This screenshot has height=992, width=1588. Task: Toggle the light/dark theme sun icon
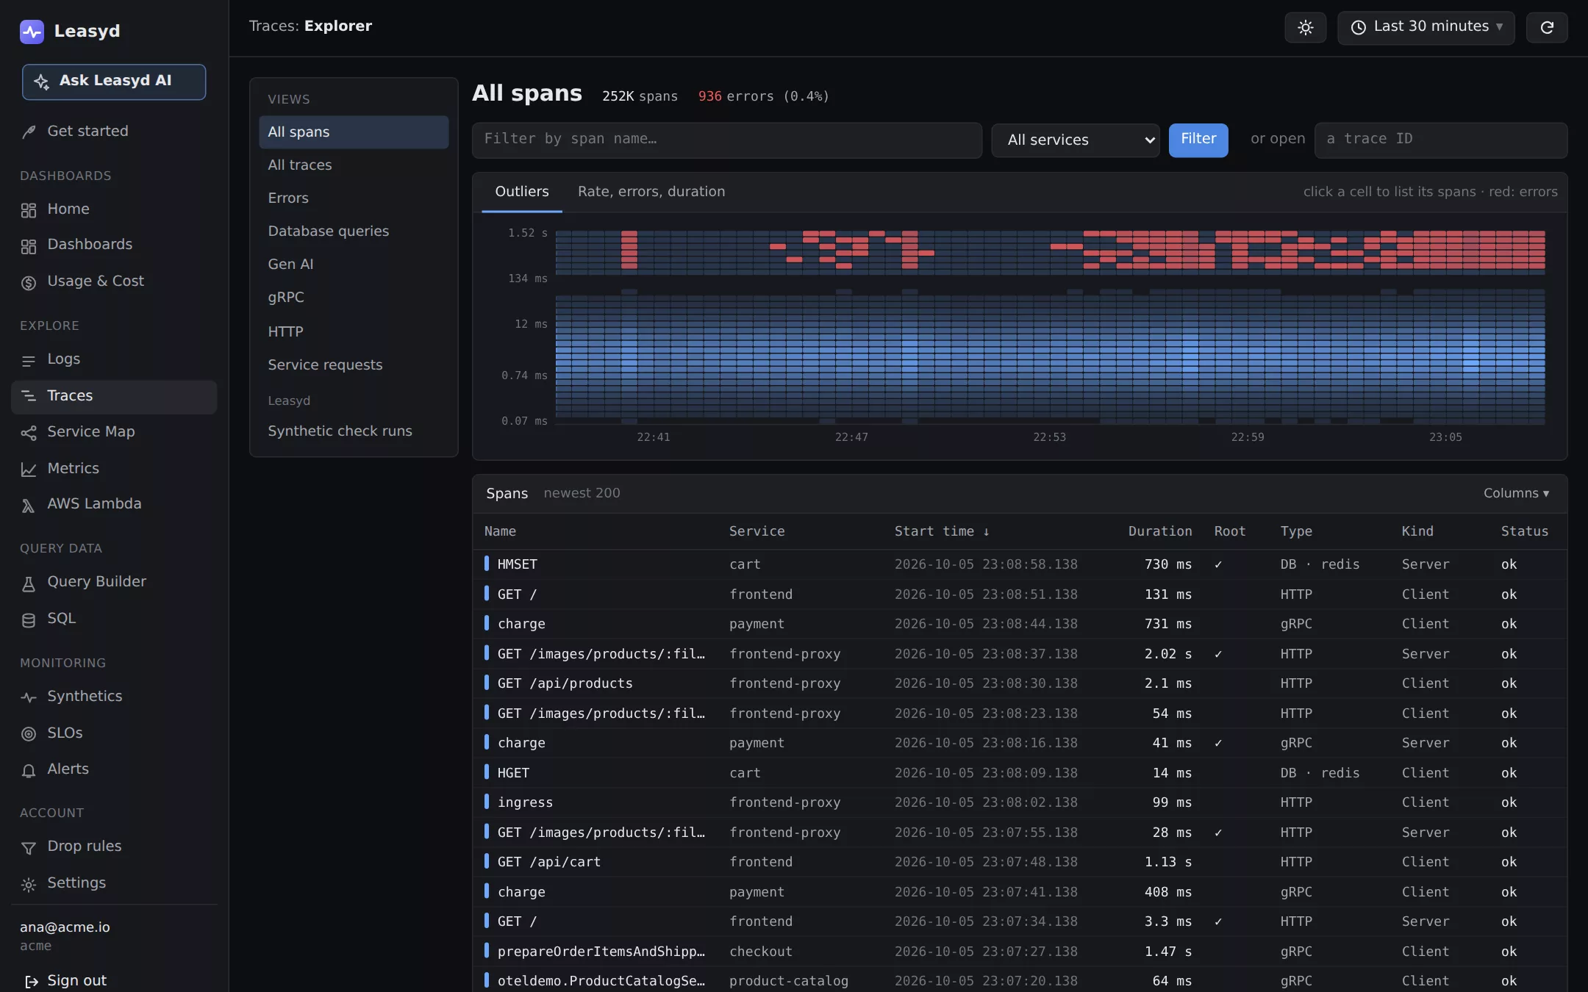click(x=1305, y=28)
